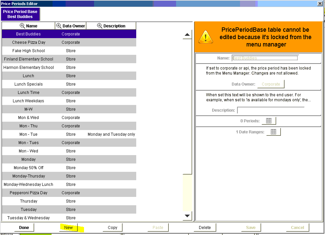This screenshot has width=325, height=235.
Task: Toggle the Corporate Data Owner button
Action: pyautogui.click(x=271, y=84)
